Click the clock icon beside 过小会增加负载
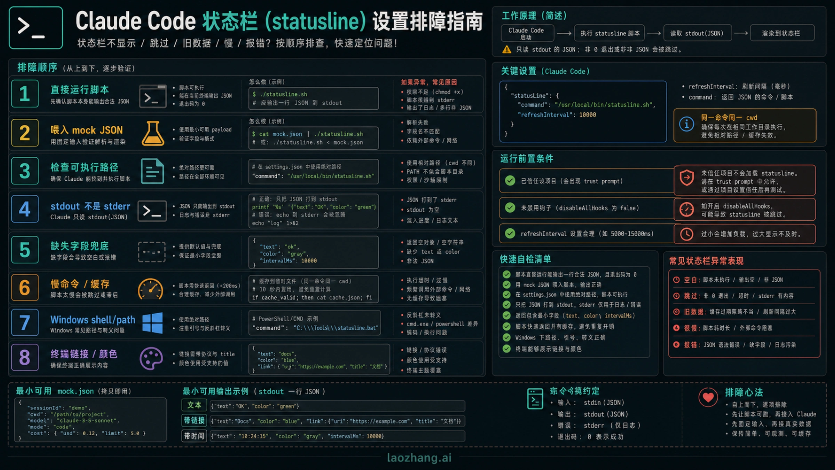This screenshot has width=835, height=470. tap(687, 234)
